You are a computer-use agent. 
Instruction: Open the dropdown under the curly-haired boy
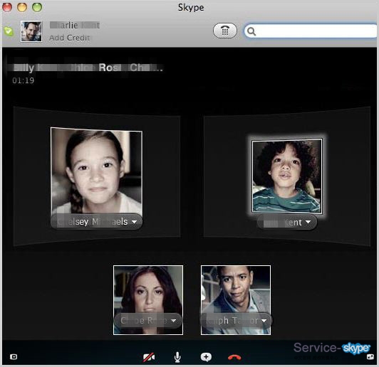point(308,222)
